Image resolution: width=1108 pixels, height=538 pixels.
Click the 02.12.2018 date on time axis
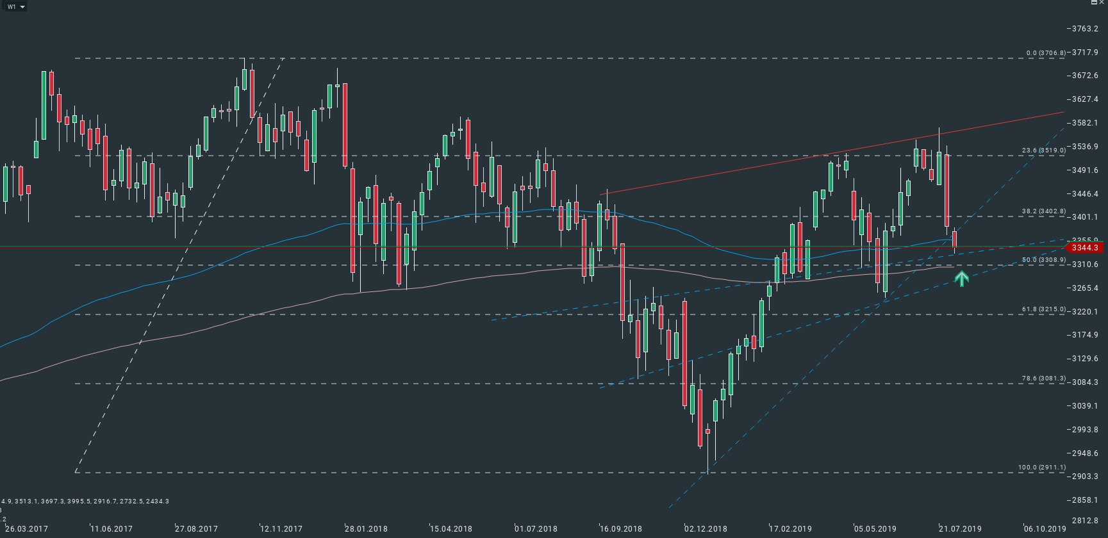tap(706, 529)
